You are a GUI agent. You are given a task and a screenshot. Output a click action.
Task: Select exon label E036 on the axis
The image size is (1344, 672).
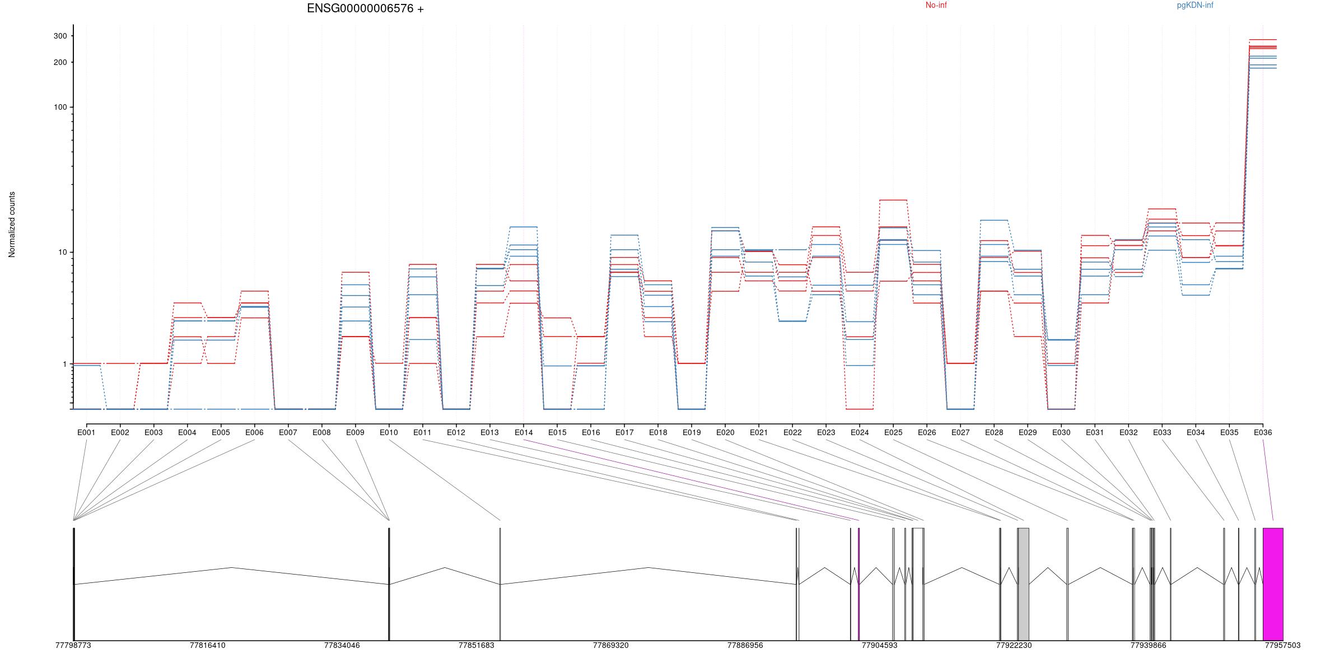coord(1262,433)
